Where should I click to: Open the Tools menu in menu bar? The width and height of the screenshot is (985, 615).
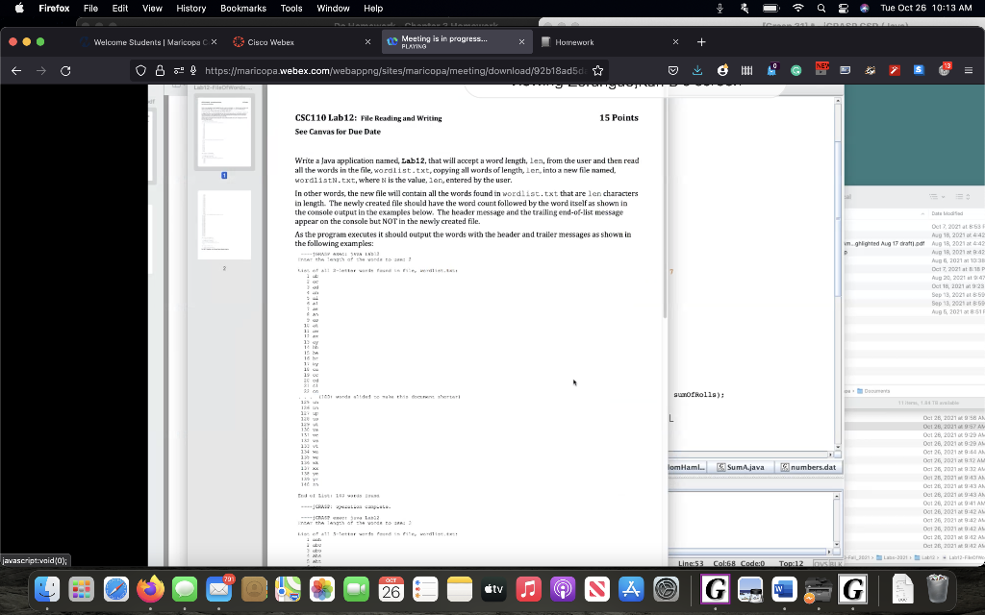[x=290, y=8]
